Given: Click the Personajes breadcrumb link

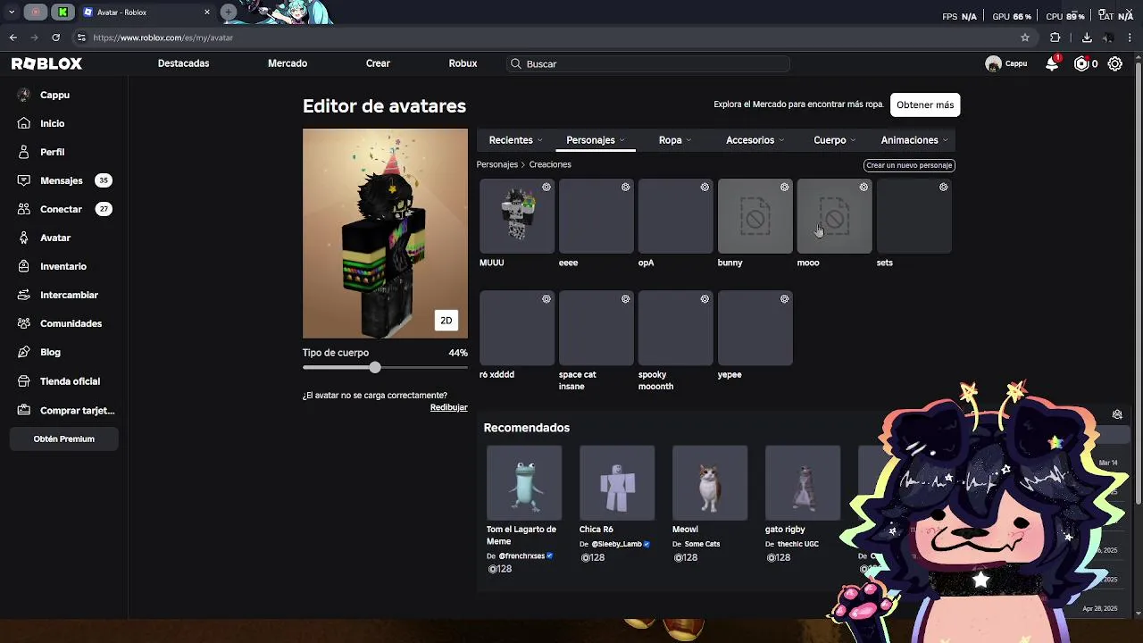Looking at the screenshot, I should [496, 164].
